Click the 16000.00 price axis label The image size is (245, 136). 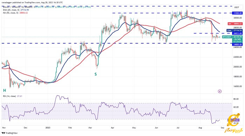click(x=238, y=86)
